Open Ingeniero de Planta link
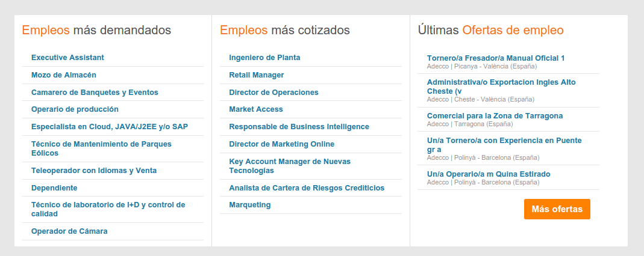 coord(264,58)
